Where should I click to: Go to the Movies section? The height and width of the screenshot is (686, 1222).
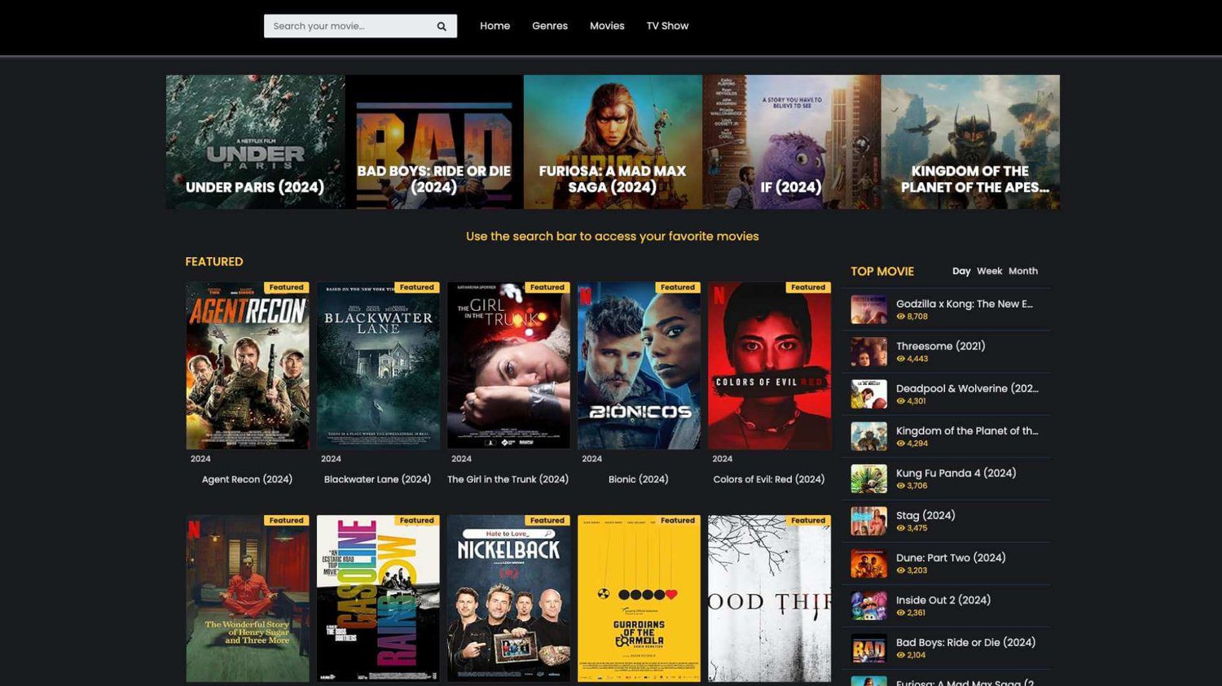[x=607, y=26]
